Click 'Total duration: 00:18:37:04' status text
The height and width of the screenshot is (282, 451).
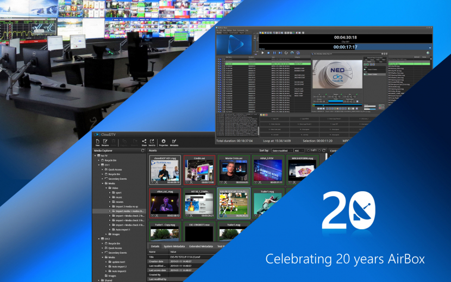pos(234,141)
